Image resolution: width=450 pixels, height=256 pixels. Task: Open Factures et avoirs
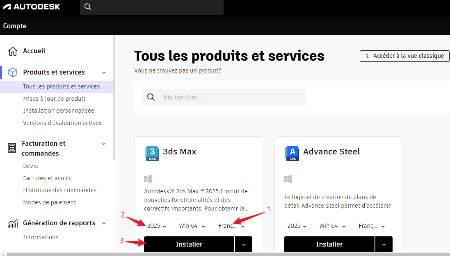pyautogui.click(x=47, y=178)
